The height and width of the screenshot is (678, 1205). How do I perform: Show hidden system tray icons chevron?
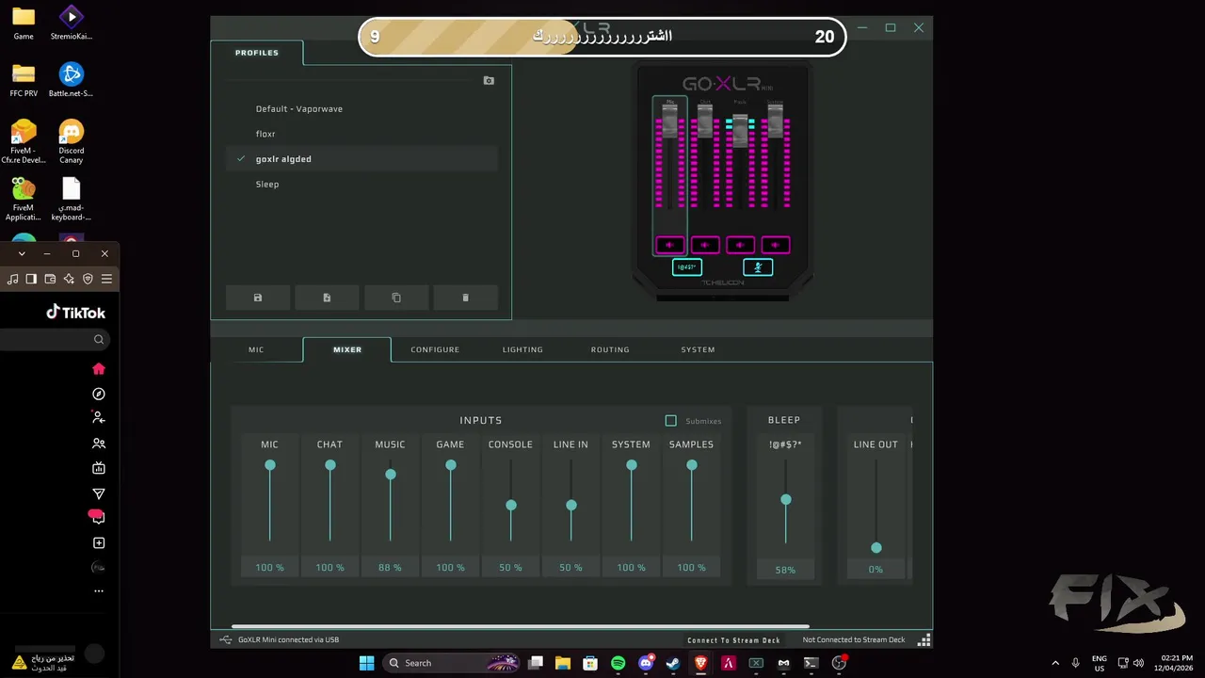pyautogui.click(x=1055, y=663)
